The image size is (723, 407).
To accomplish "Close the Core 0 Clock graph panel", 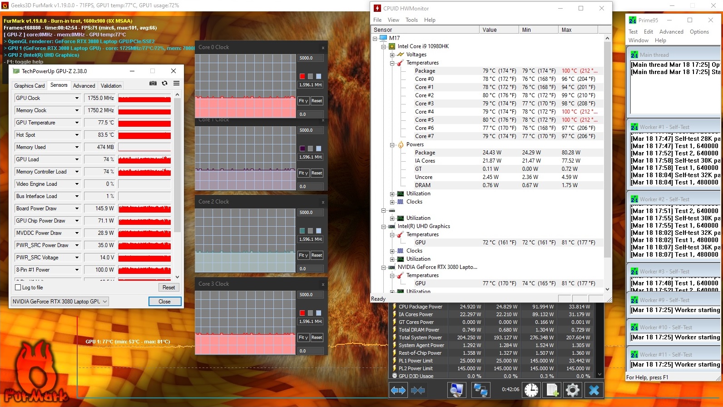I will click(323, 48).
